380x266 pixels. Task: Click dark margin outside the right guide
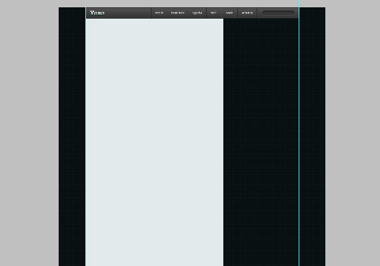pyautogui.click(x=313, y=136)
